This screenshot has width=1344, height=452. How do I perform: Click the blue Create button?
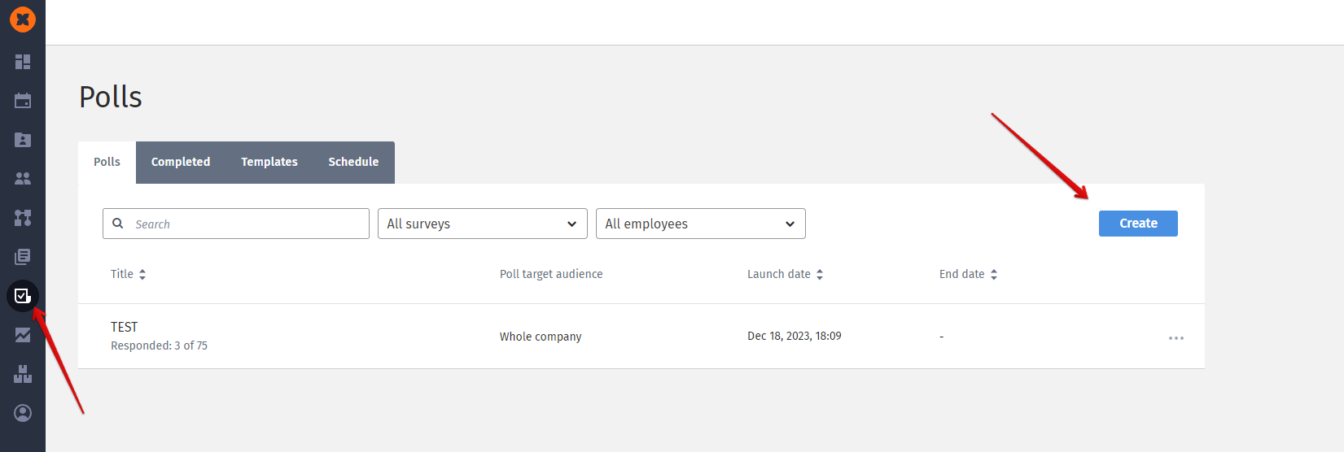[x=1138, y=224]
